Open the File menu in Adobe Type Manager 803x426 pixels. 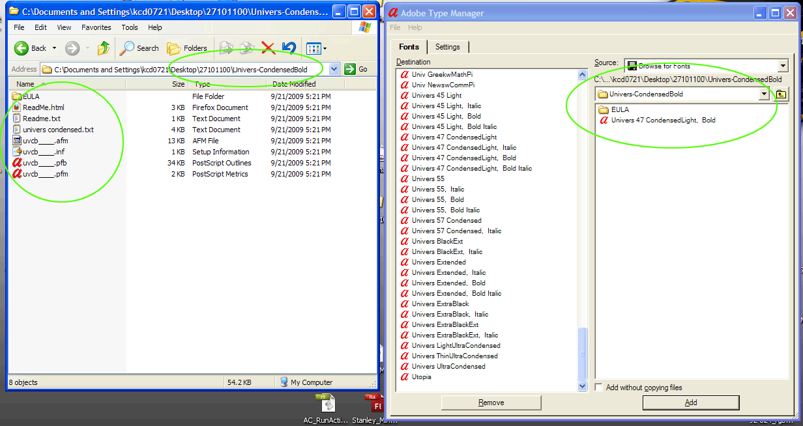click(x=395, y=27)
